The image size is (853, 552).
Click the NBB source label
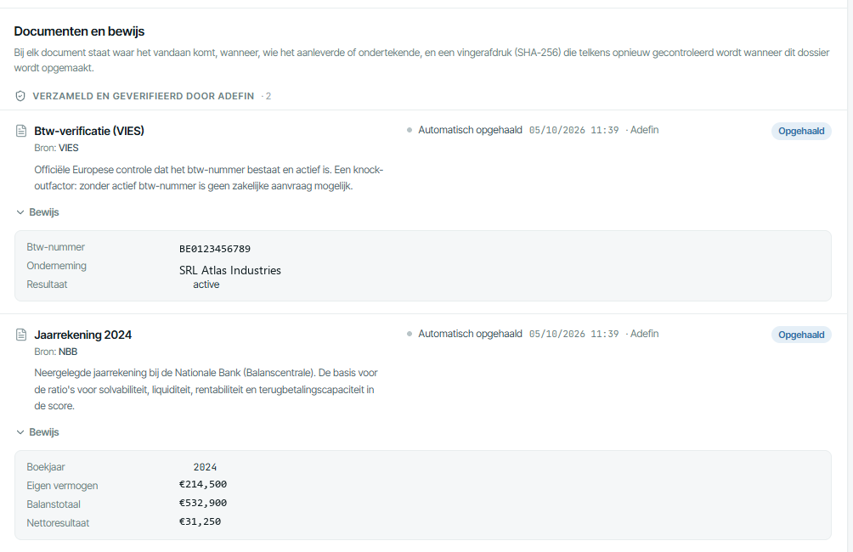(x=68, y=352)
